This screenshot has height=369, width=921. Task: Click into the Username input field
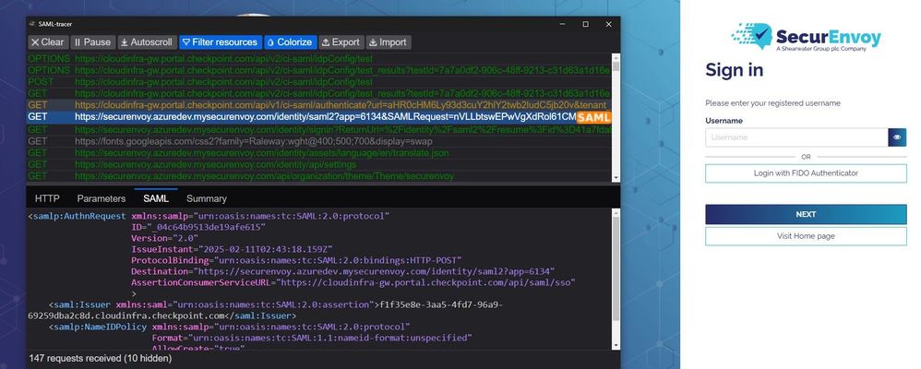coord(795,137)
